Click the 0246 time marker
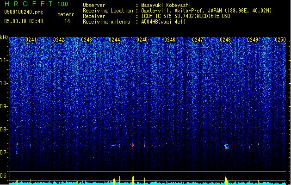 click(170, 40)
